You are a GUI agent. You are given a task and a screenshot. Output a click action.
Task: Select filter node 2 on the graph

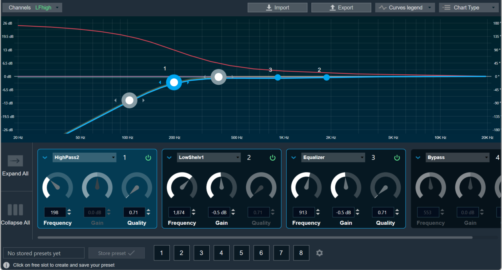[x=327, y=77]
